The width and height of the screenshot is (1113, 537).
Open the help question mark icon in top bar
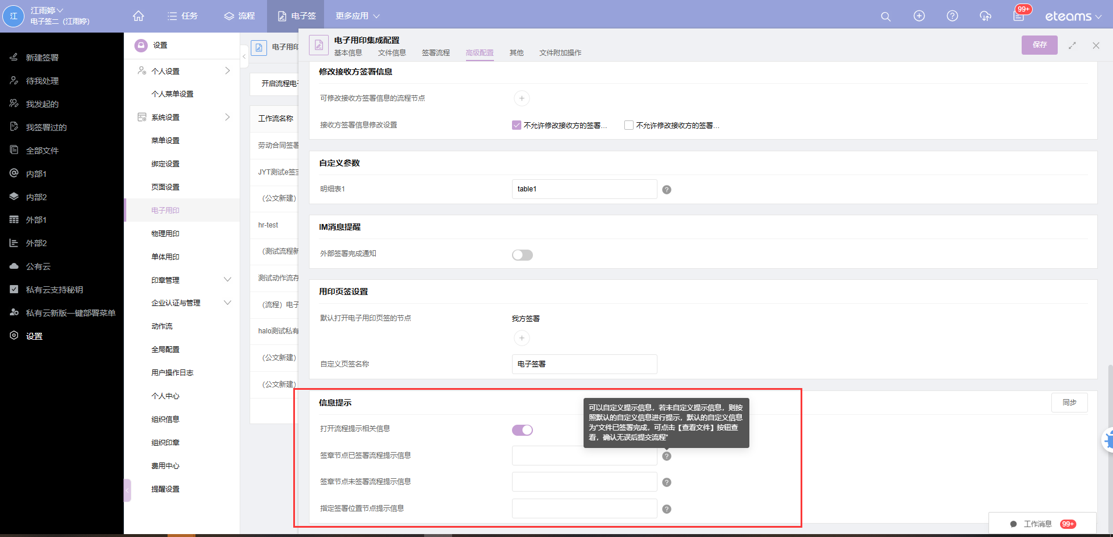coord(952,16)
